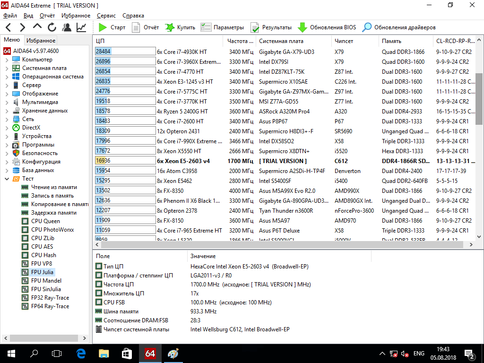484x363 pixels.
Task: Select the 4x Ryzen 5 2400G HT row
Action: tap(284, 112)
